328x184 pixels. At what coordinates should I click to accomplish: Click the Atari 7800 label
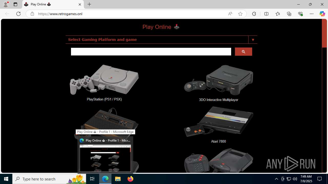tap(218, 141)
